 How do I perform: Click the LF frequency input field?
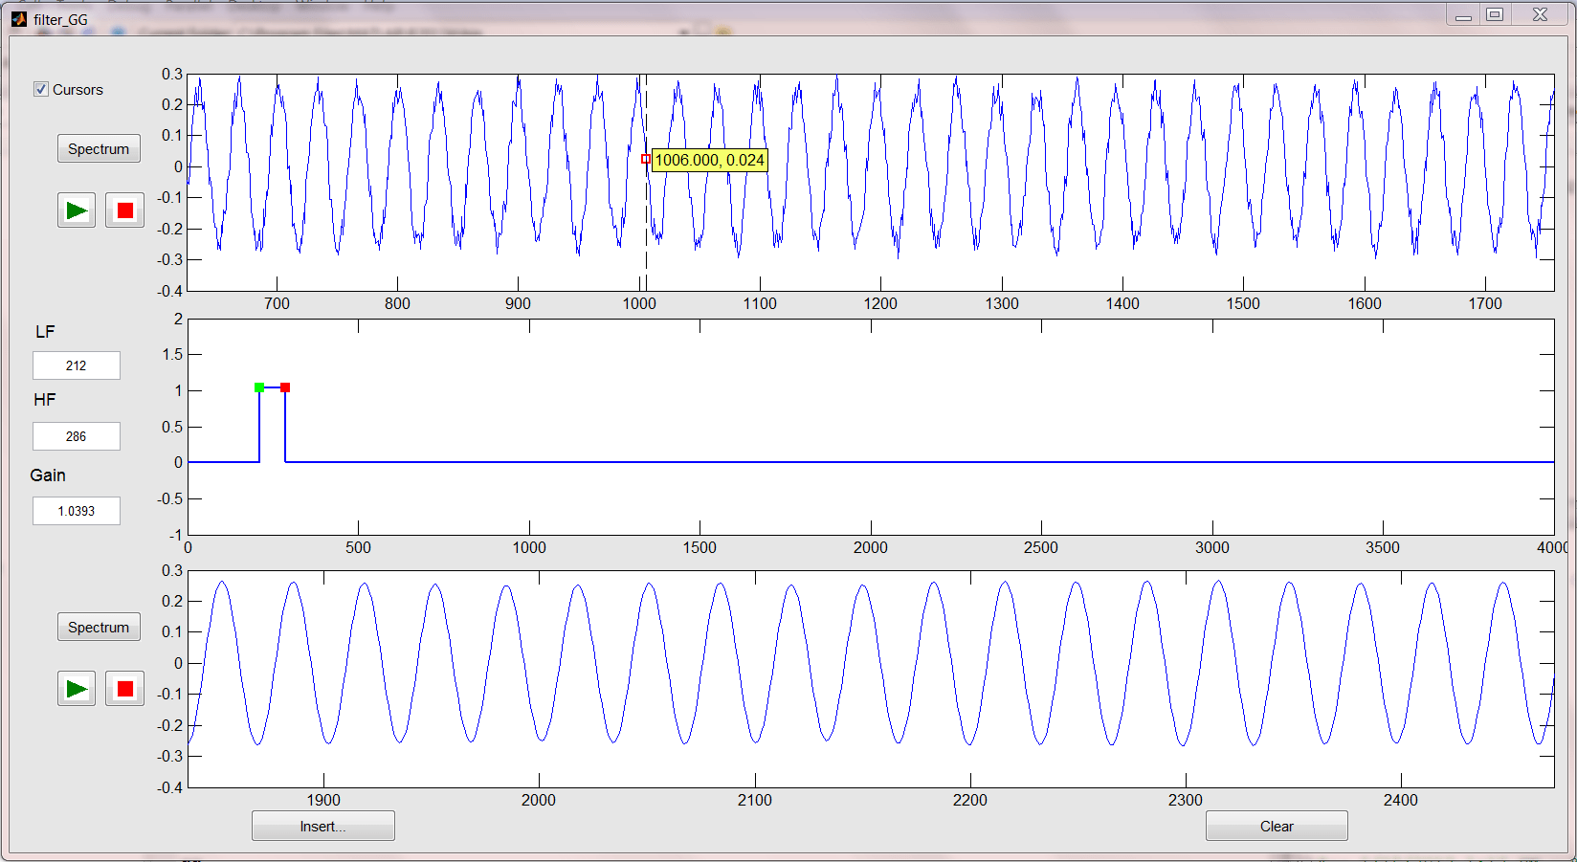coord(76,365)
